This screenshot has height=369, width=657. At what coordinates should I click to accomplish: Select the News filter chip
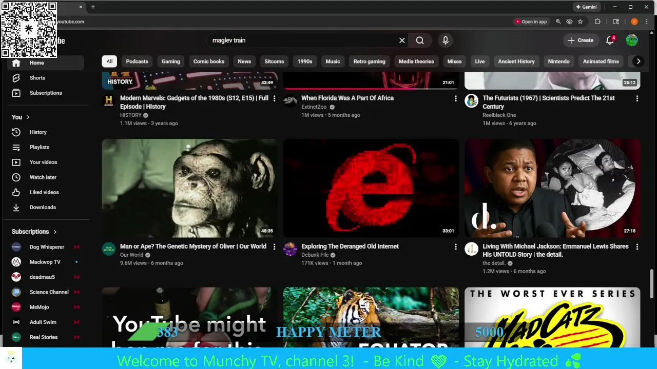[x=244, y=61]
